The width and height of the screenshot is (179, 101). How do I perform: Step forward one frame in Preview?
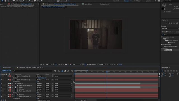tap(174, 23)
